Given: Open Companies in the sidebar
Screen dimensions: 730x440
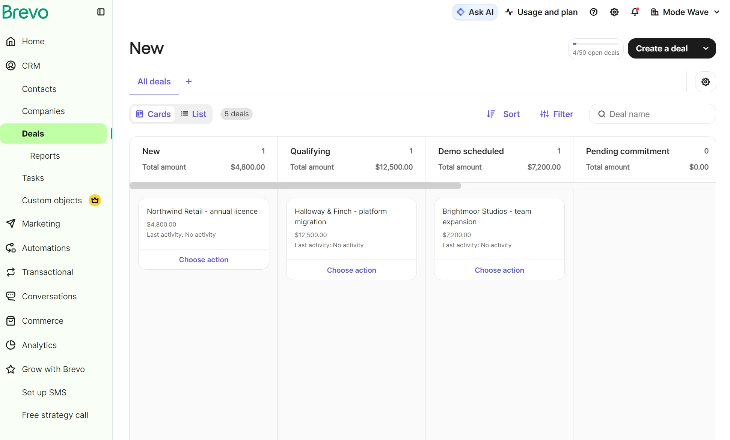Looking at the screenshot, I should coord(43,111).
